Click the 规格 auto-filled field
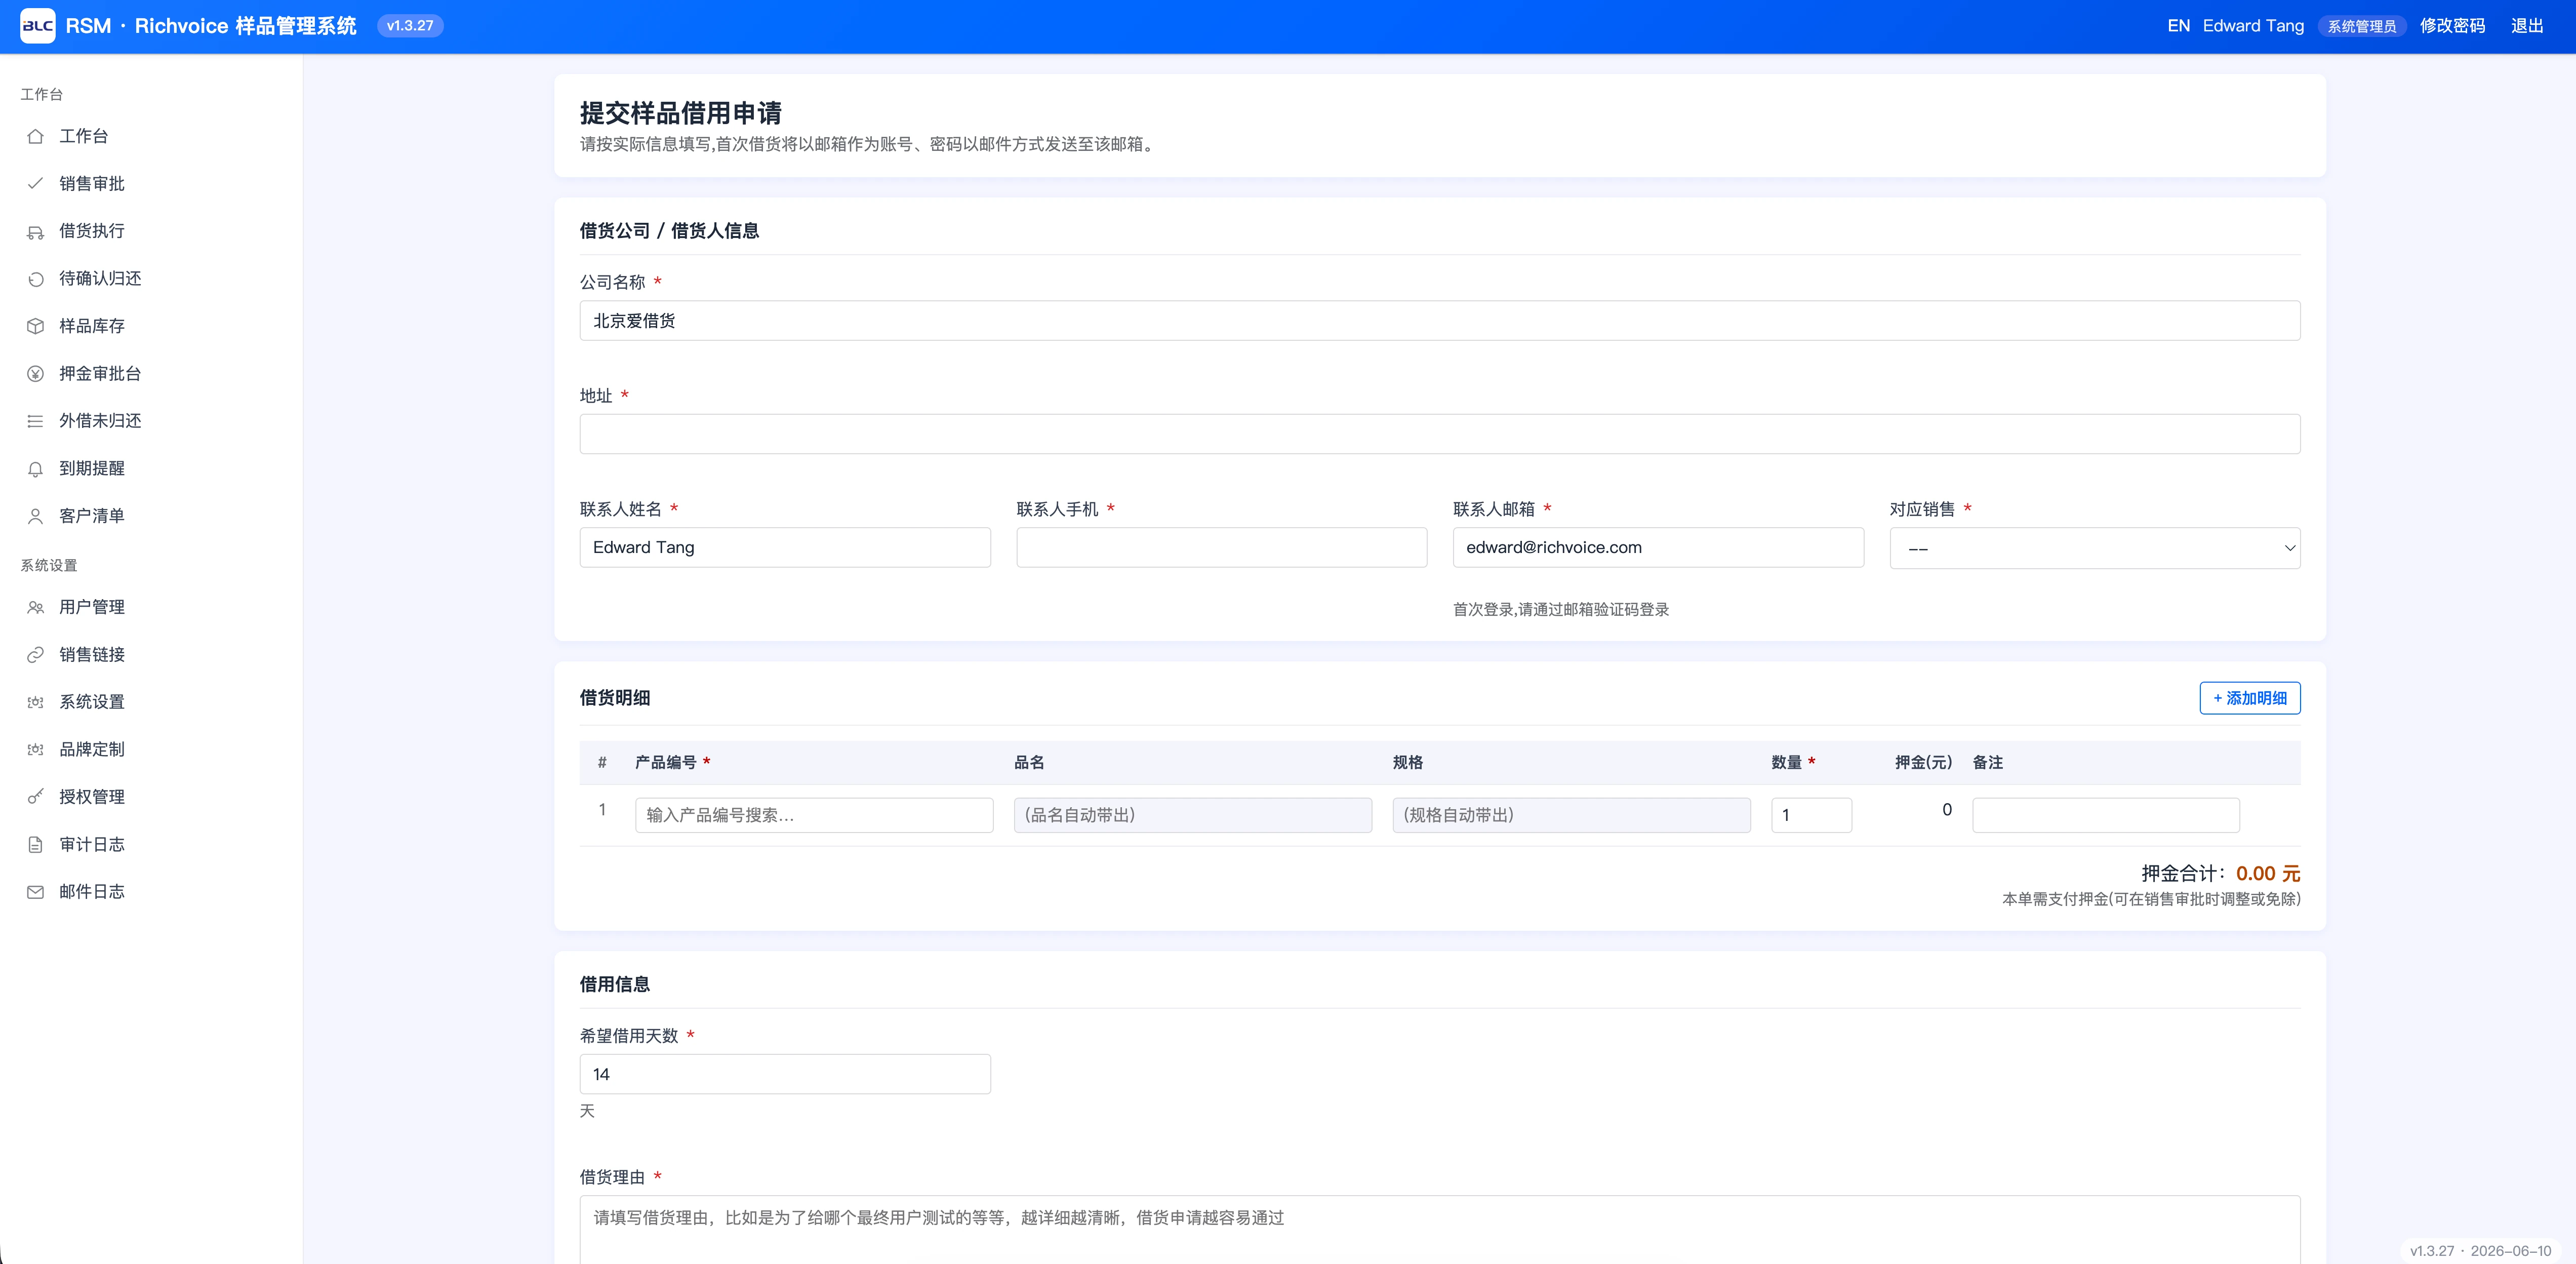The width and height of the screenshot is (2576, 1264). (1571, 815)
